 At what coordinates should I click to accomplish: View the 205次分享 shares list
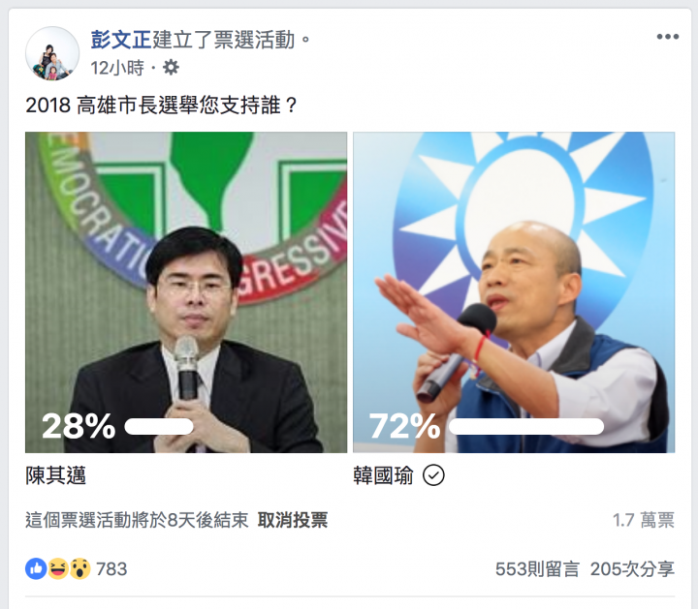632,569
